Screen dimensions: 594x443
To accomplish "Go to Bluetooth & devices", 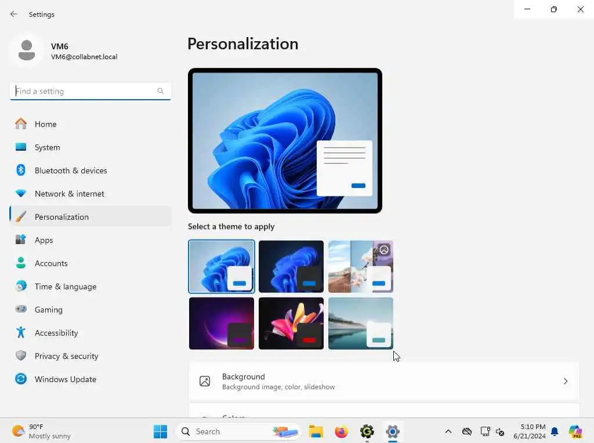I will coord(90,170).
